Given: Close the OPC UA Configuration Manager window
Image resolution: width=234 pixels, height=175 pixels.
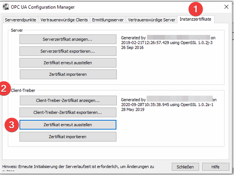Looking at the screenshot, I should point(226,7).
